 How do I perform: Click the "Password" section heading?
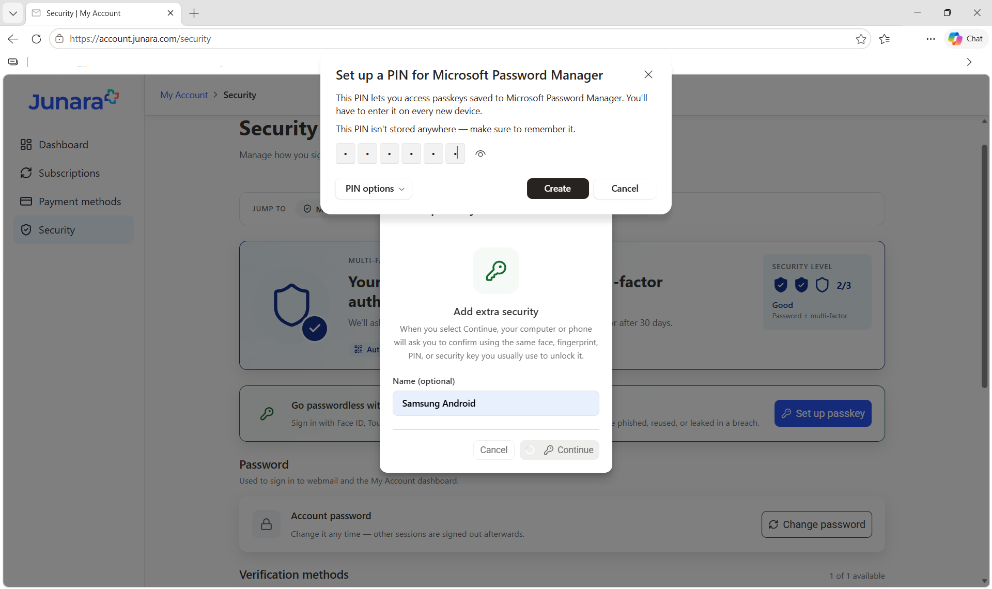[264, 464]
